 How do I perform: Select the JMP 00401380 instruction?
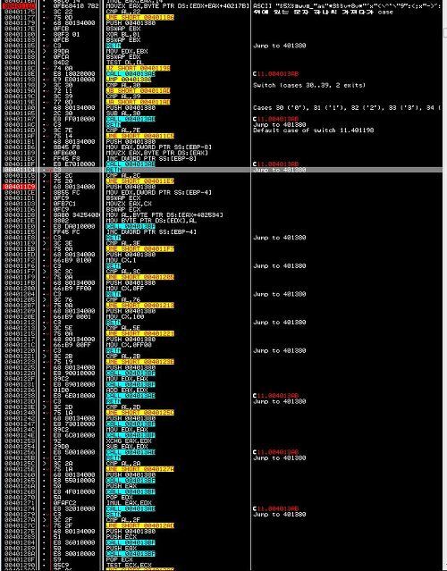pos(130,80)
